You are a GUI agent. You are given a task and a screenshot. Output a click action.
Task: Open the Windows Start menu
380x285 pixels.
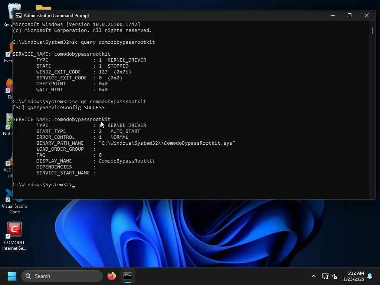click(12, 276)
